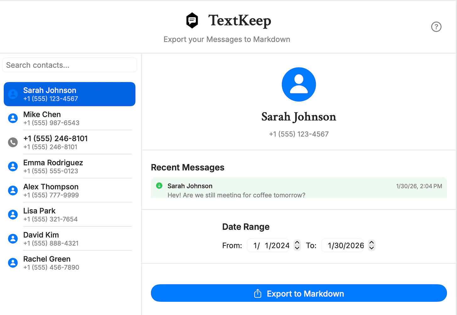Decrement the To date with its stepper arrow

pyautogui.click(x=372, y=248)
